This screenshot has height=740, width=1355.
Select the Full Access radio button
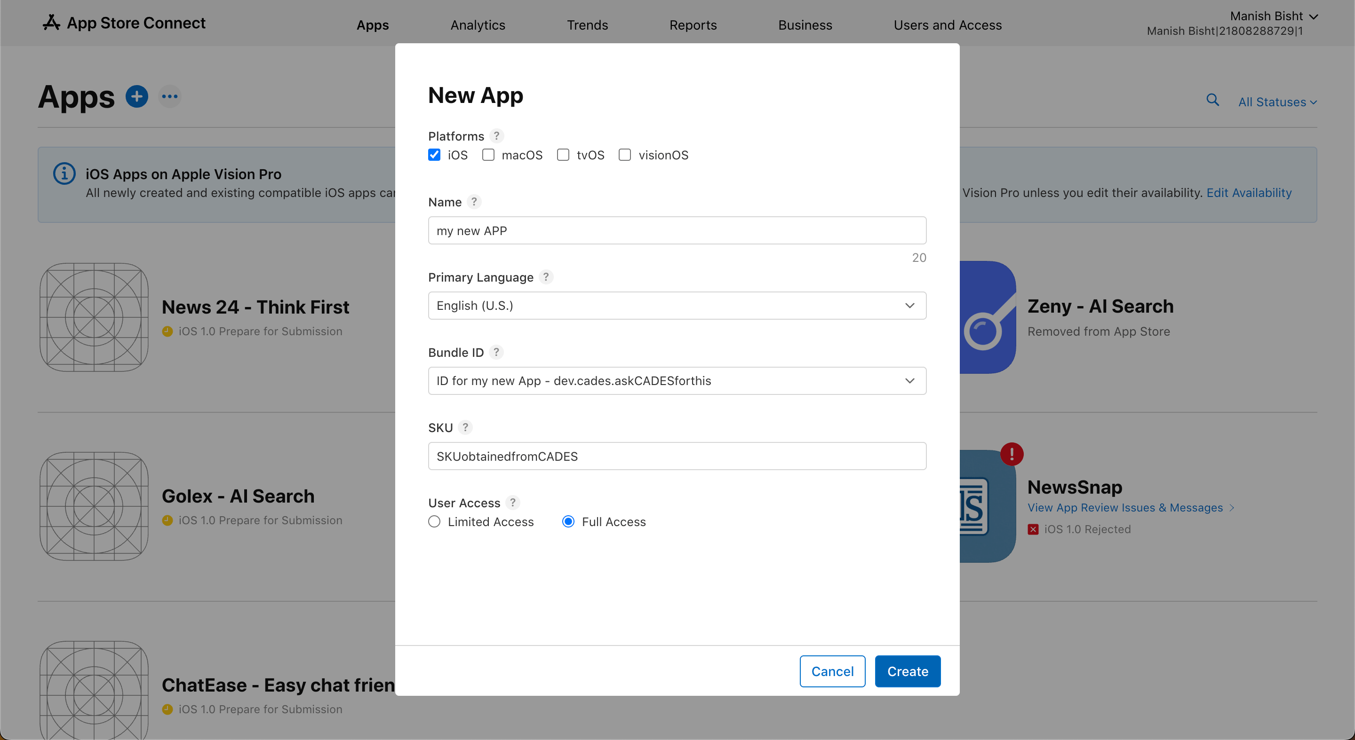[x=568, y=522]
